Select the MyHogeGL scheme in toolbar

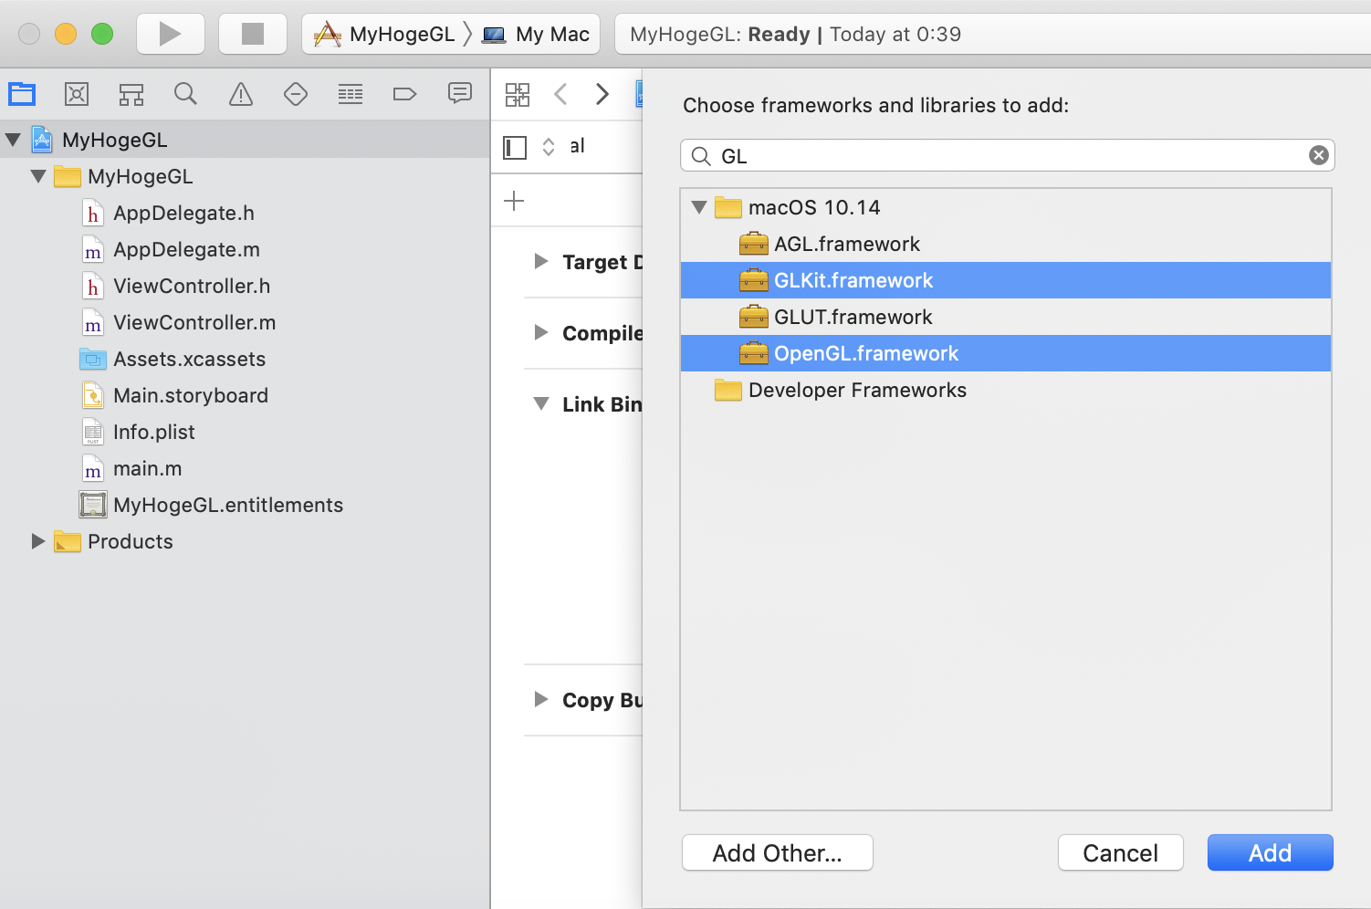point(384,35)
